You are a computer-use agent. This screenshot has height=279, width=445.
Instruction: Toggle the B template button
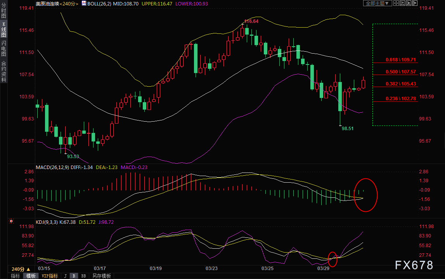(x=74, y=276)
